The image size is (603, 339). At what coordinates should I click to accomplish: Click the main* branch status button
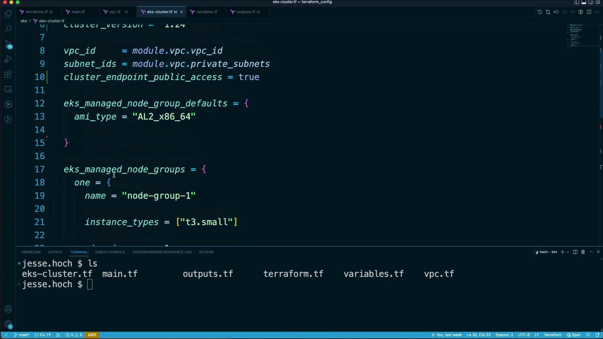click(22, 335)
